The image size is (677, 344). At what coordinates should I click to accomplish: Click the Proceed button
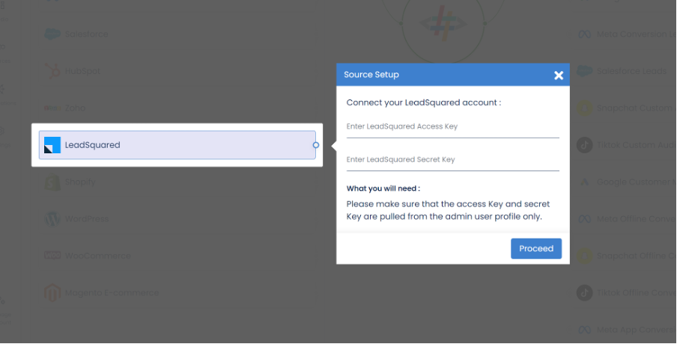pyautogui.click(x=535, y=248)
